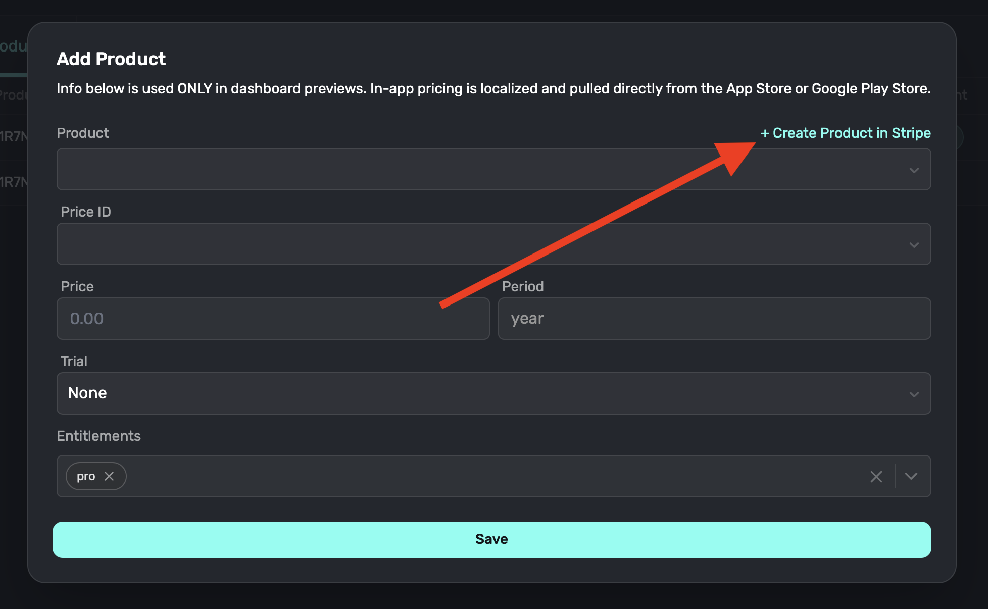
Task: Click the Price ID label
Action: point(86,212)
